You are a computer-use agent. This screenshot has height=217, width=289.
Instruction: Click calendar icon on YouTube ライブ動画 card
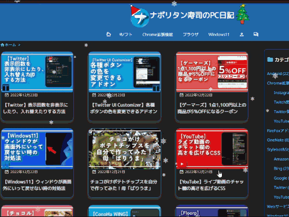point(181,172)
